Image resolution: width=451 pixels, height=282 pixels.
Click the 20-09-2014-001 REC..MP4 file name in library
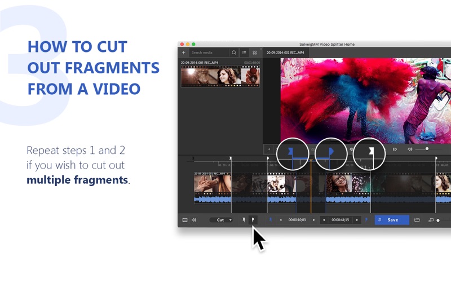click(200, 63)
